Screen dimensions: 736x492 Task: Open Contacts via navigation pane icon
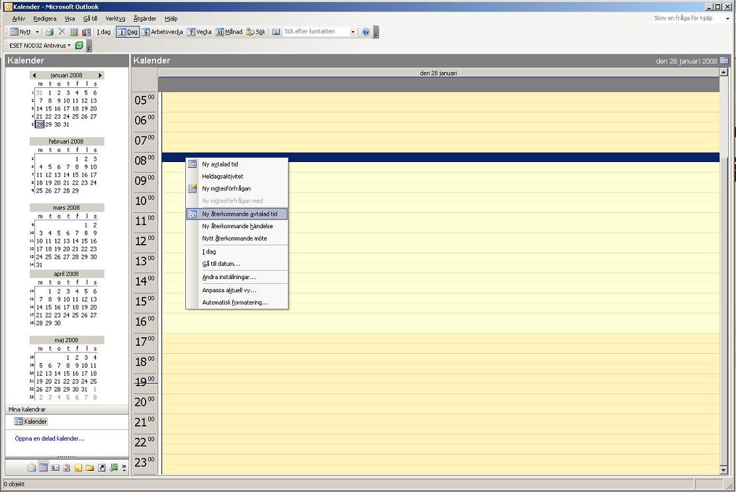point(55,468)
